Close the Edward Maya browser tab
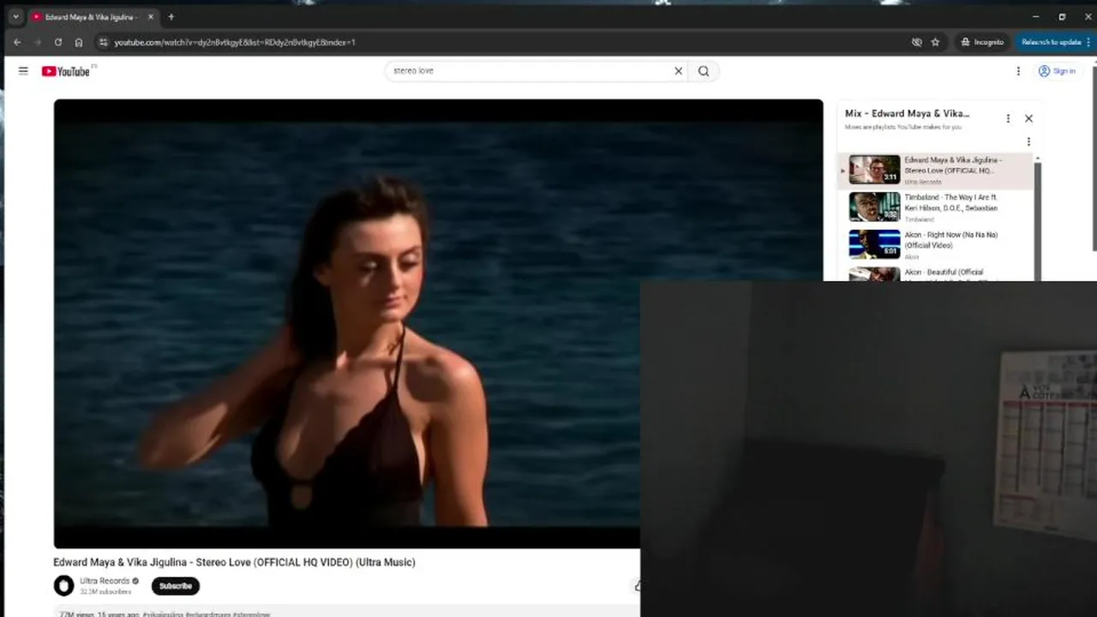 click(150, 17)
